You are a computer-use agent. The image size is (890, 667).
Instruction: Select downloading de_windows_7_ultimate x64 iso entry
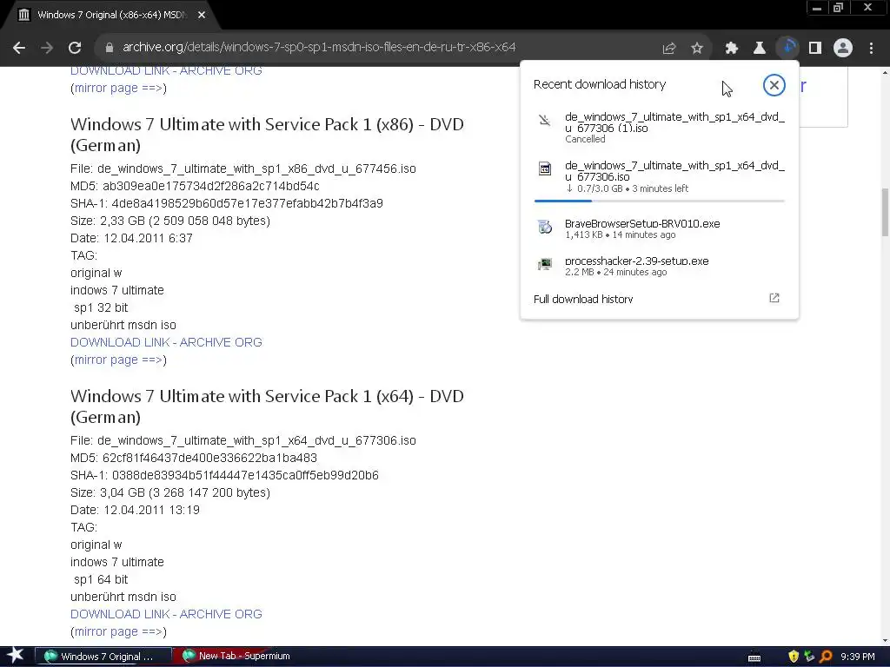659,179
